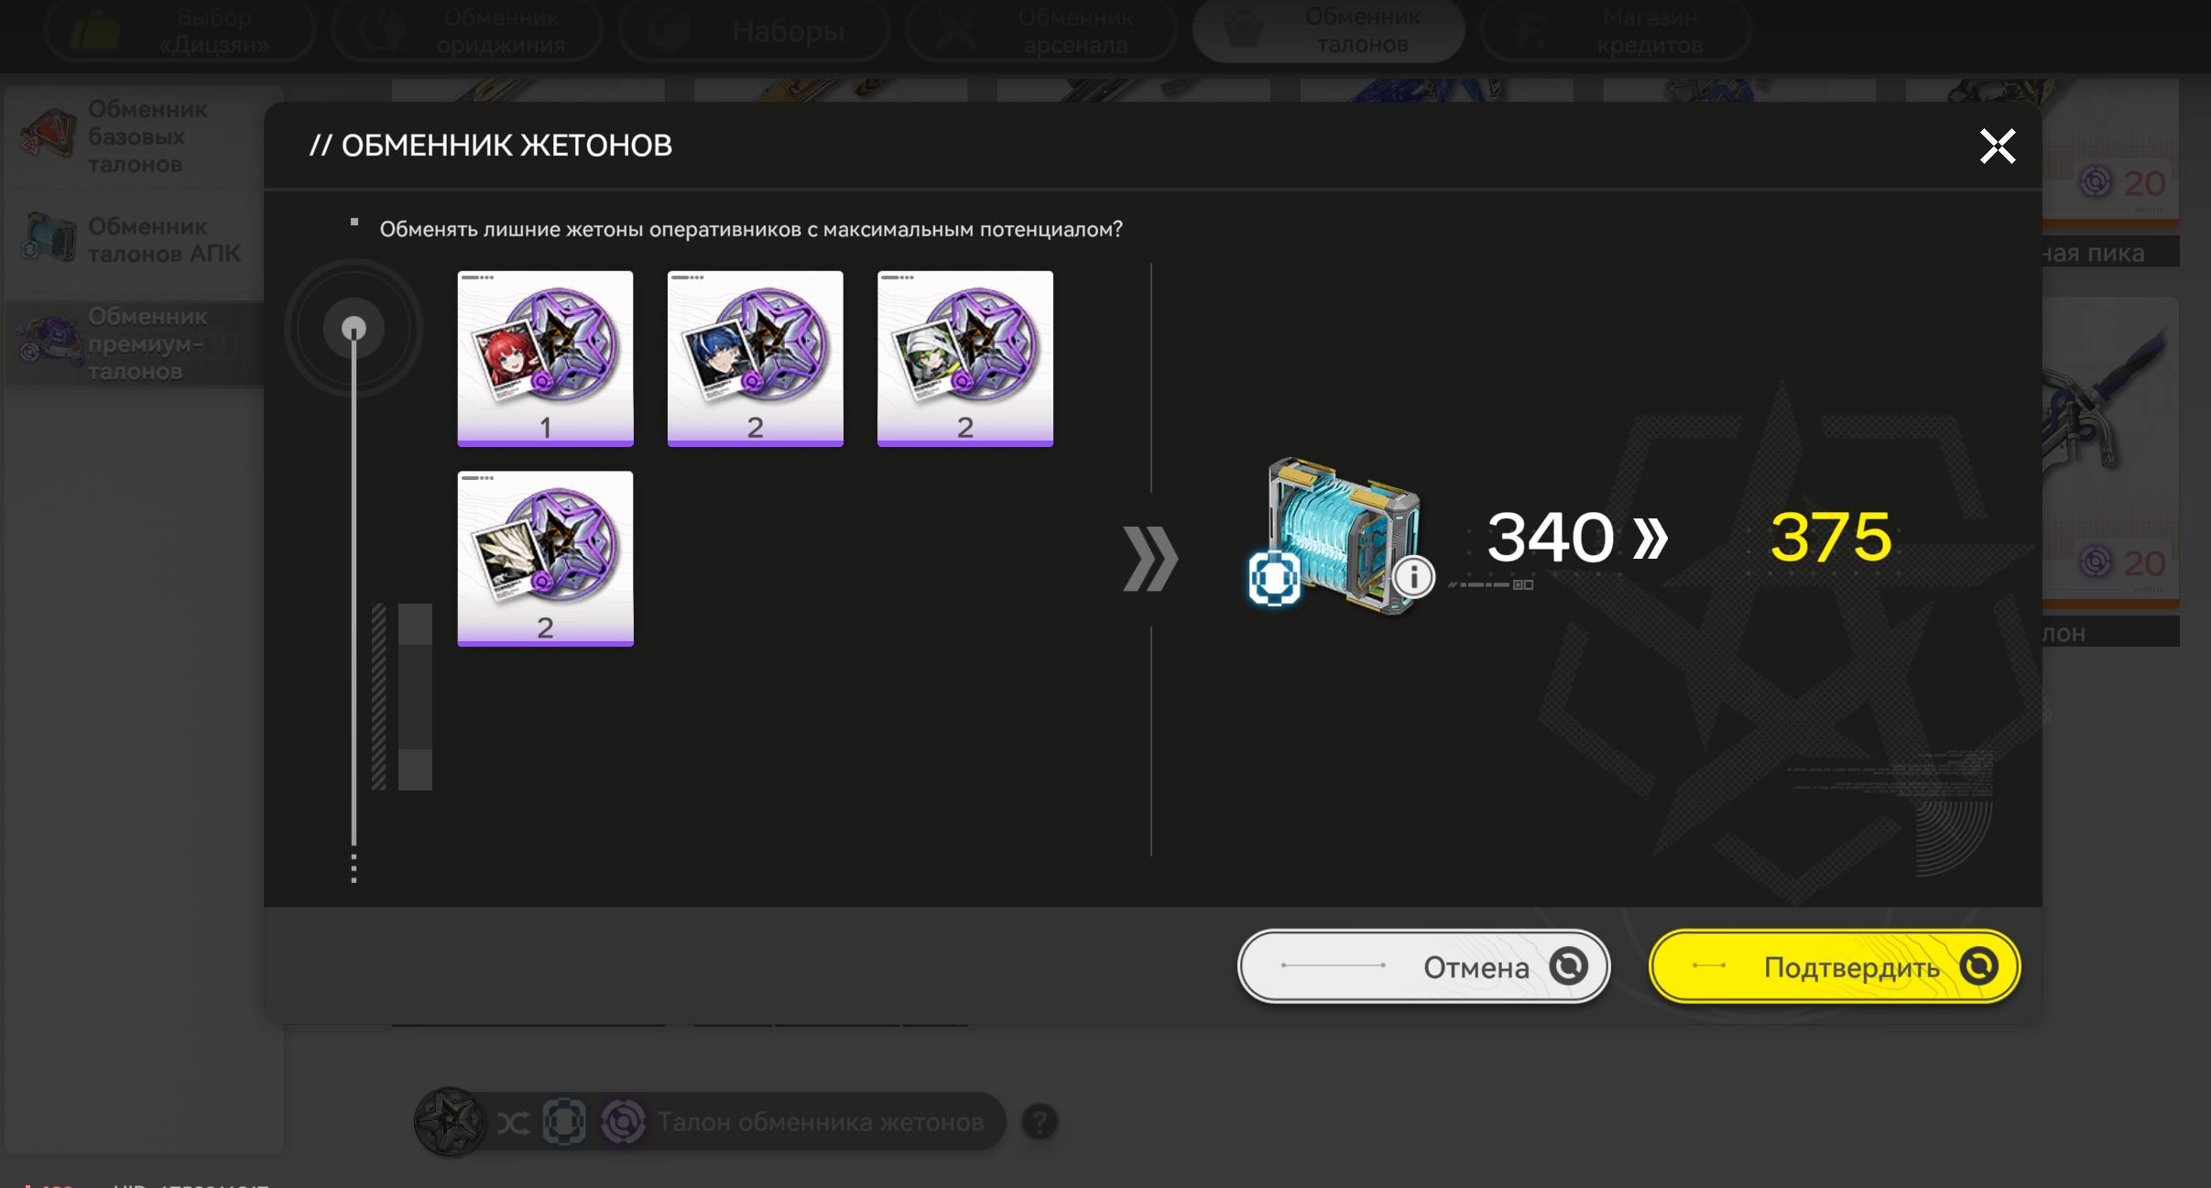Click the scroll handle circle at top
Image resolution: width=2211 pixels, height=1188 pixels.
[x=354, y=328]
